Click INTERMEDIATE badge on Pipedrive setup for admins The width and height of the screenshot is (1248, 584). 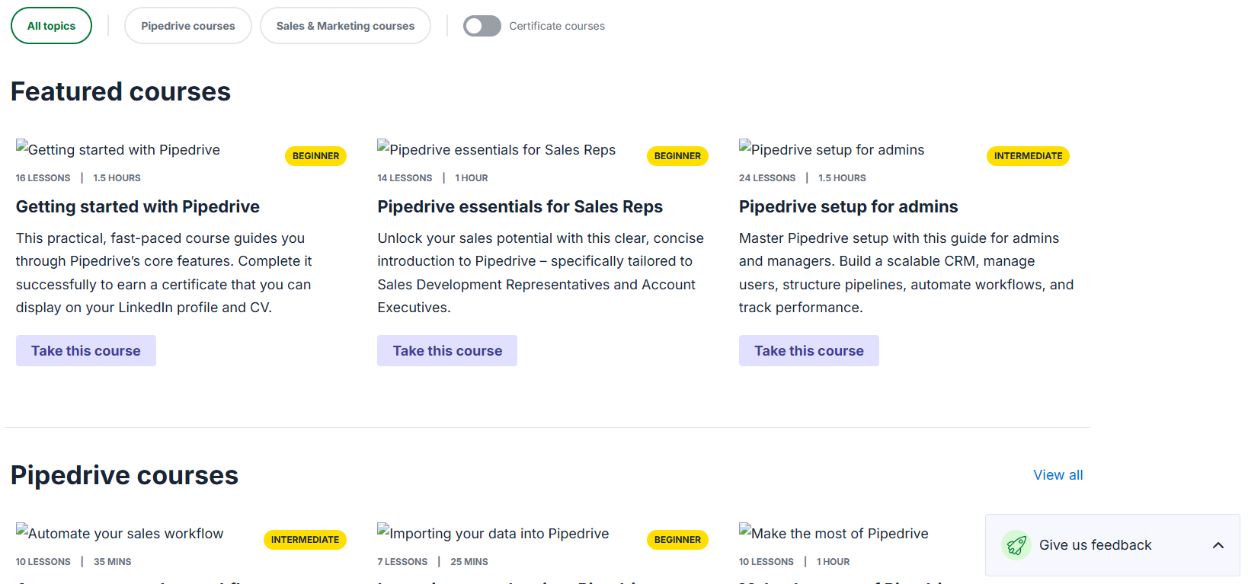click(x=1028, y=156)
